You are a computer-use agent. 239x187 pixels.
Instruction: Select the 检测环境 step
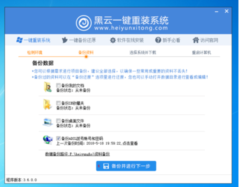35,53
